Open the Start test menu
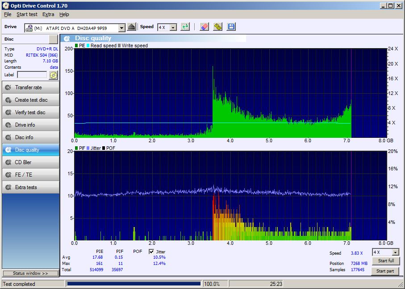This screenshot has height=289, width=405. 27,14
